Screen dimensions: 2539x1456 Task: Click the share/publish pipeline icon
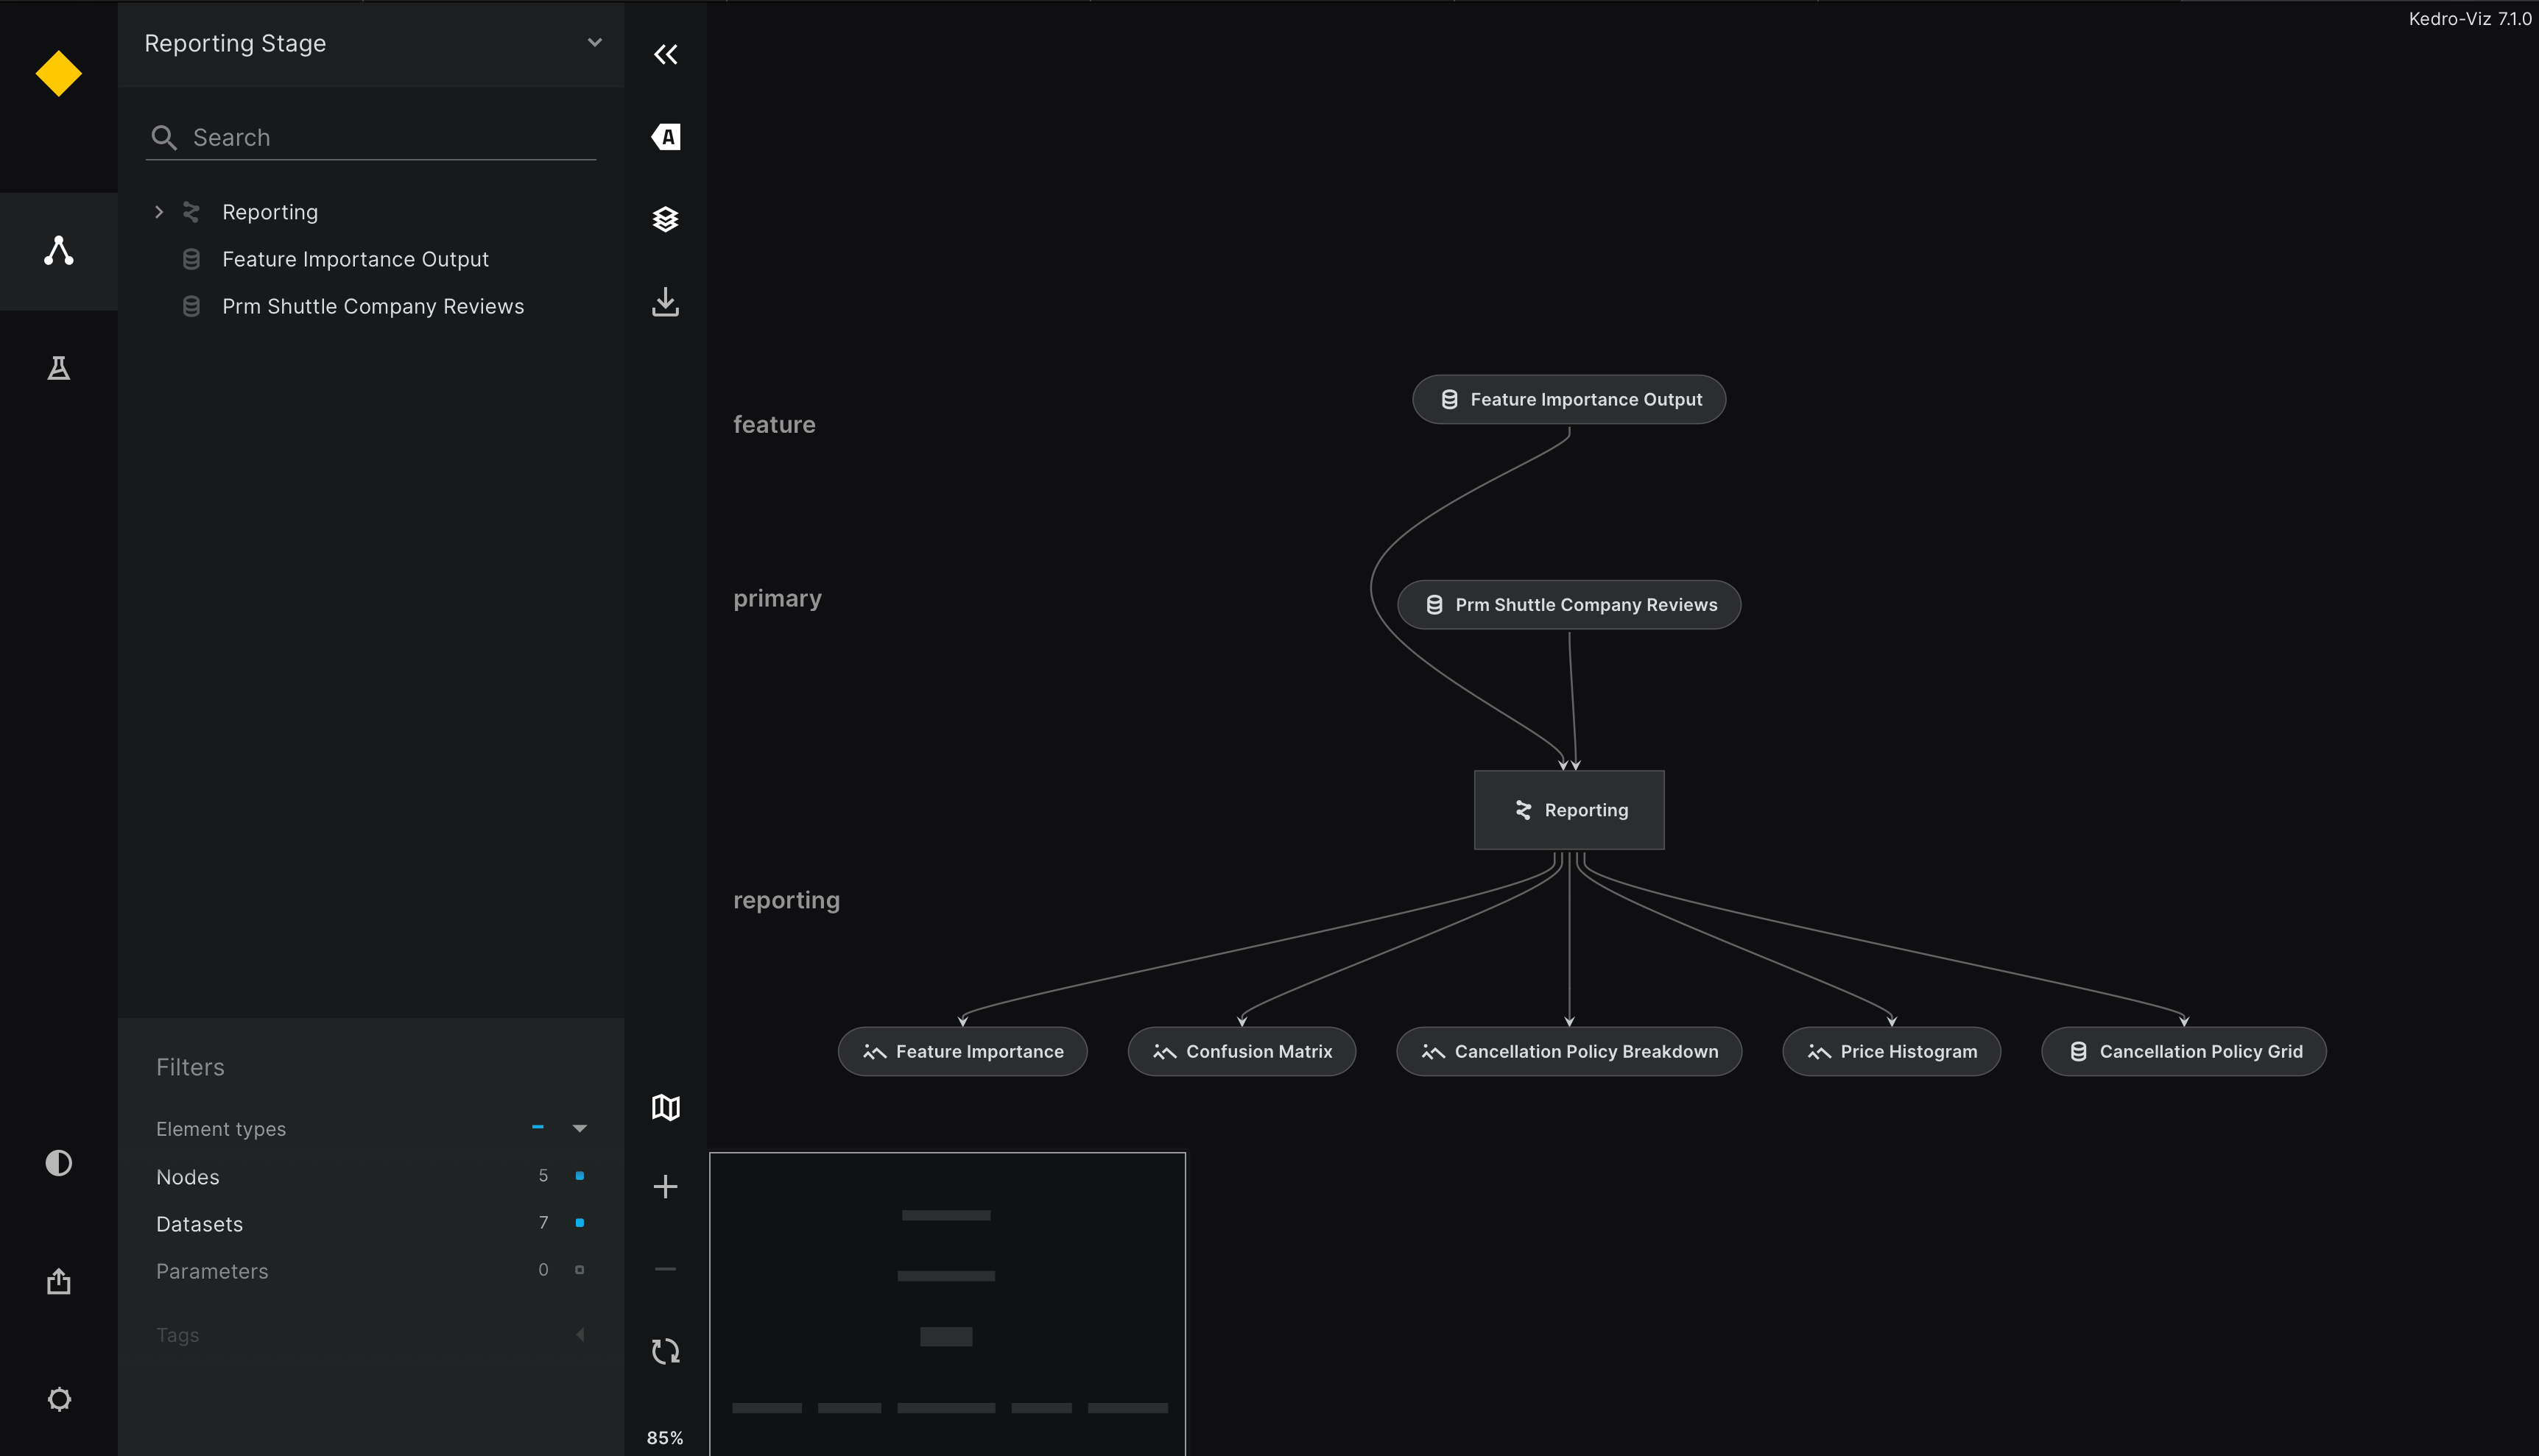tap(59, 1281)
